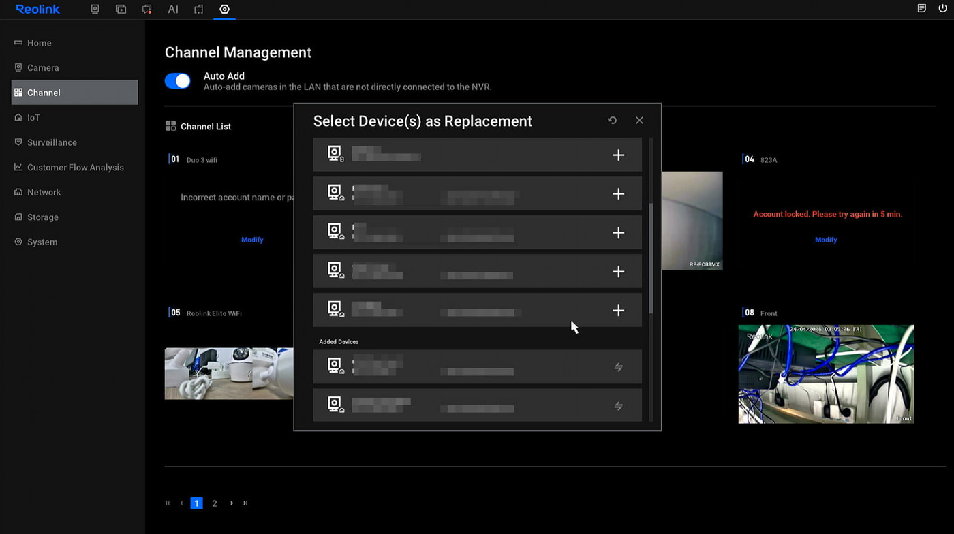Open the AI tab in top bar

173,10
